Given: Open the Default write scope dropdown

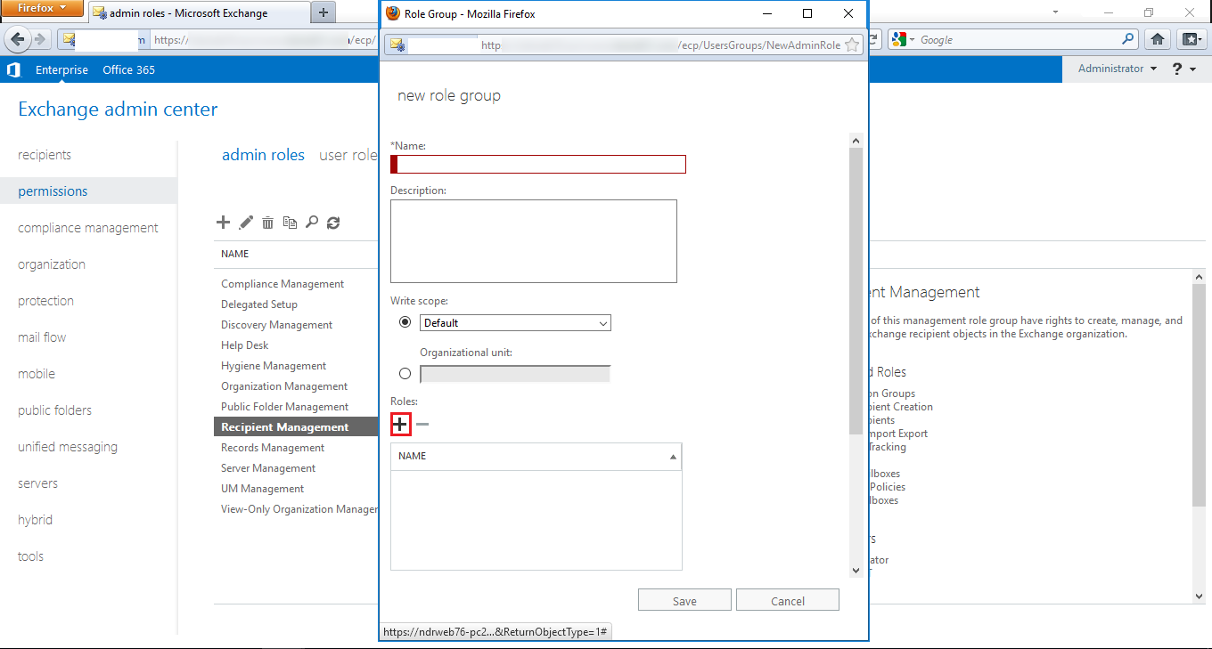Looking at the screenshot, I should [515, 323].
